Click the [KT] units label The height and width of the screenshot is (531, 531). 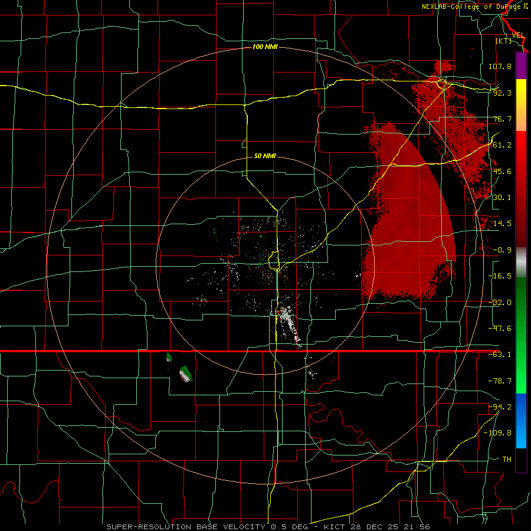tap(504, 41)
